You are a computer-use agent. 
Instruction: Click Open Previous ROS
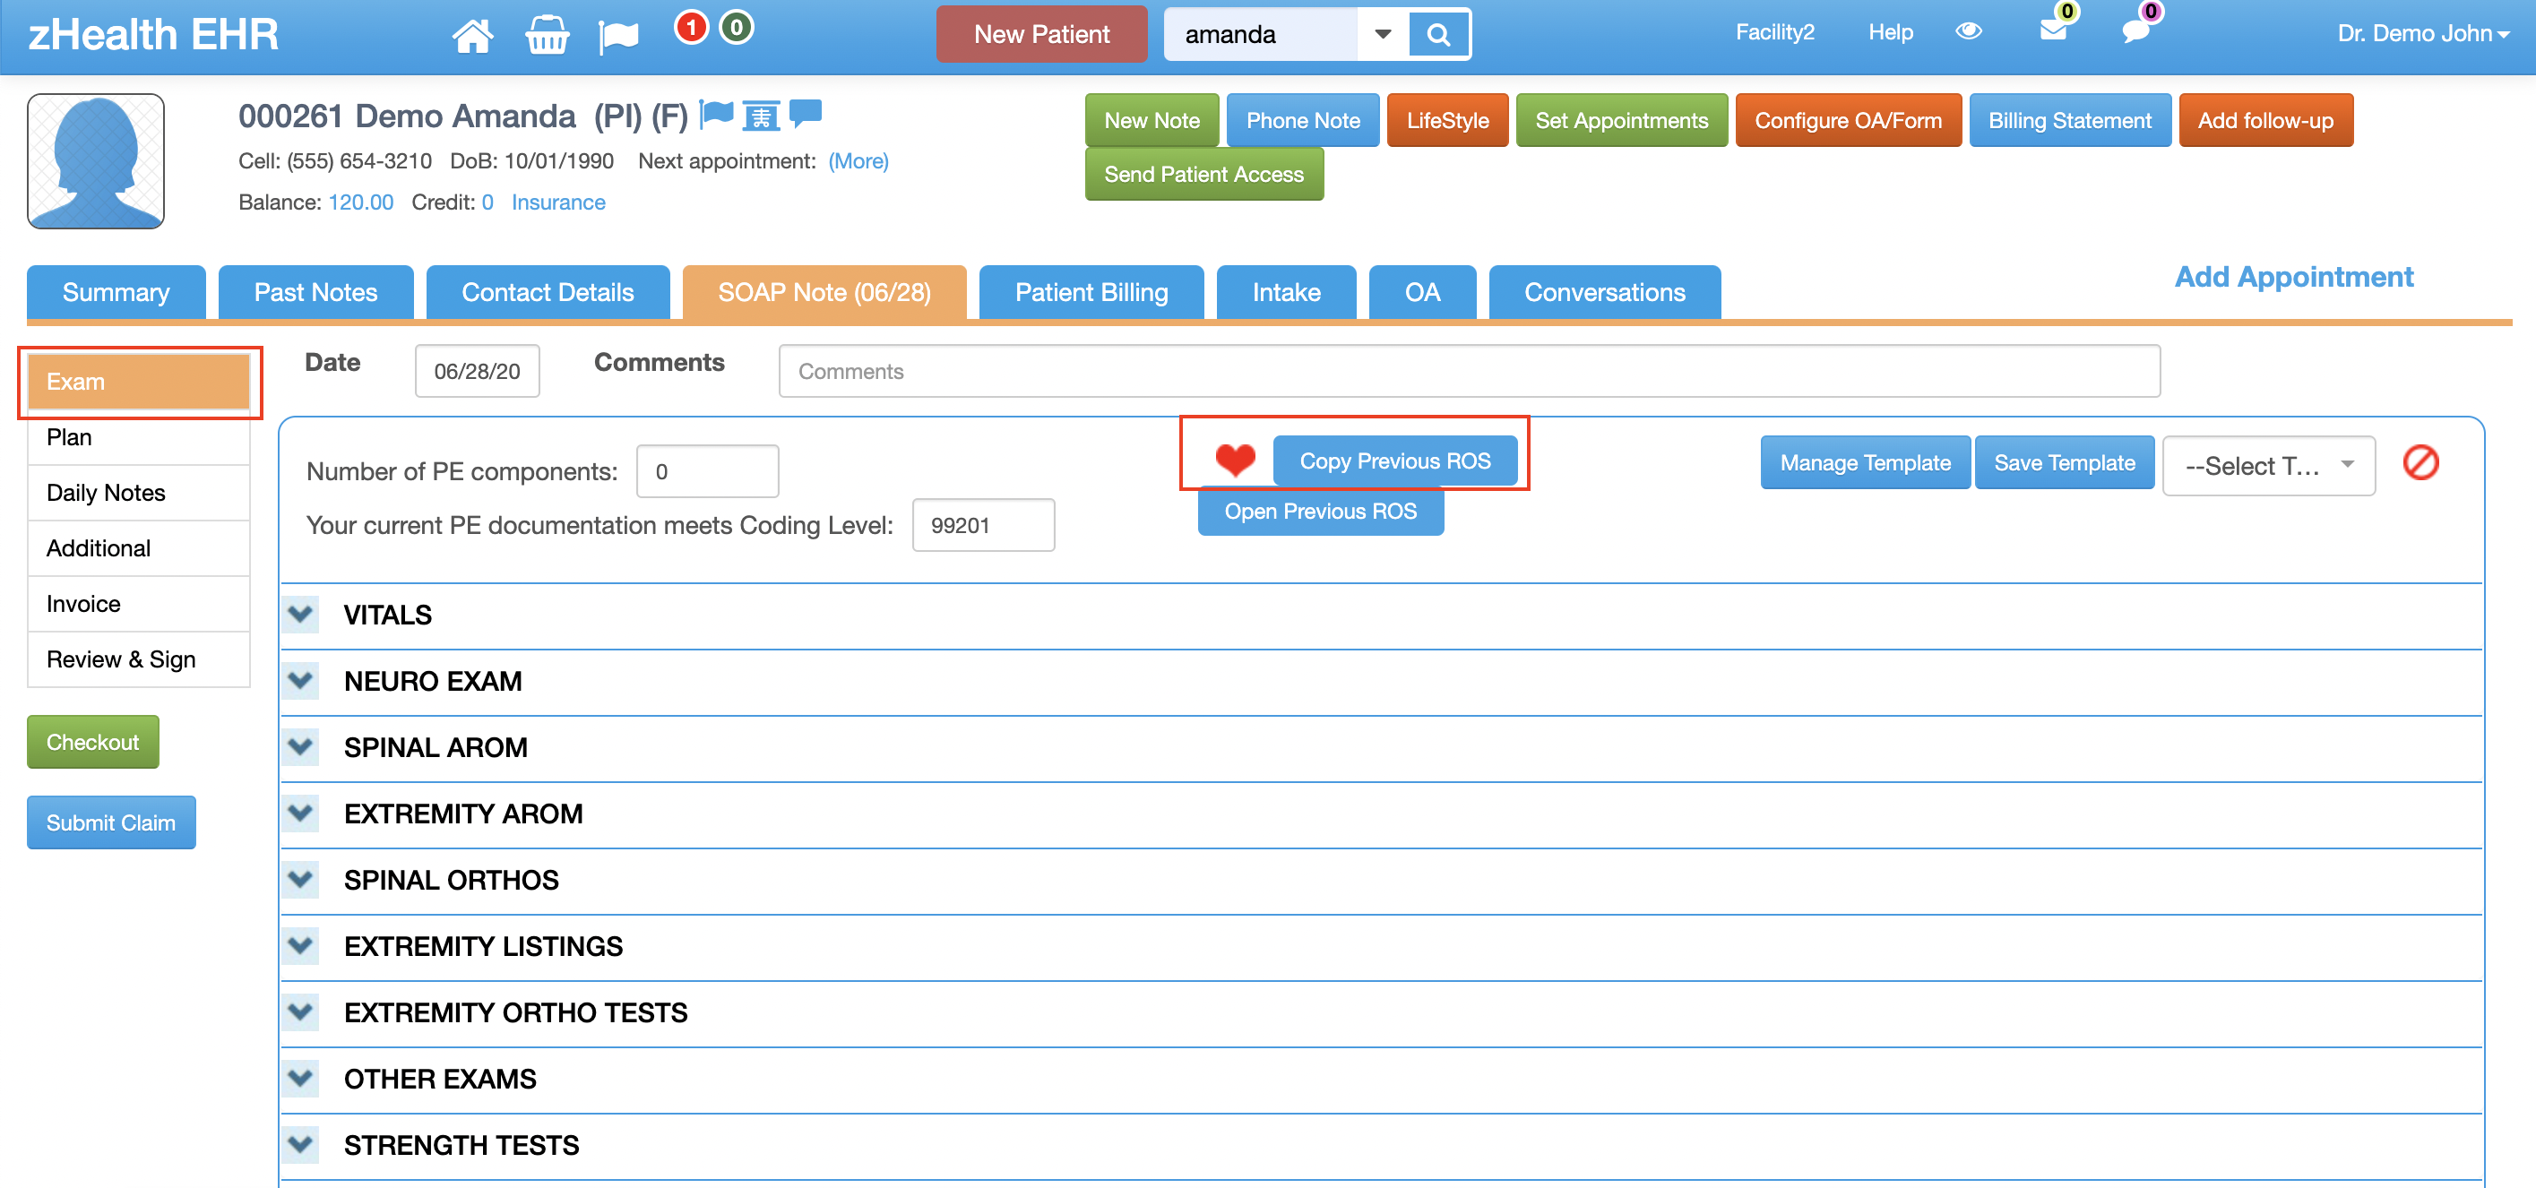pyautogui.click(x=1320, y=511)
